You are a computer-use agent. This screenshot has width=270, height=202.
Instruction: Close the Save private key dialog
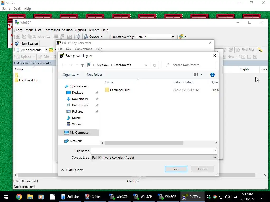click(x=214, y=55)
